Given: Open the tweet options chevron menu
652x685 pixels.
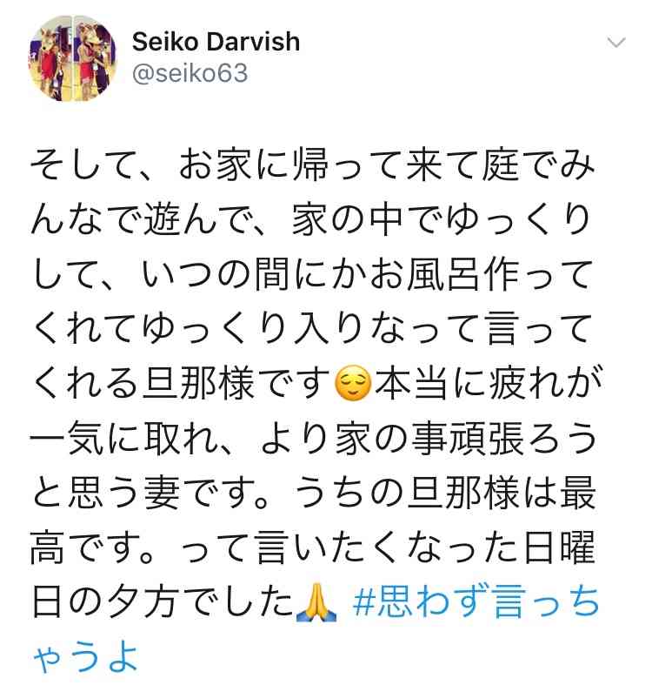Looking at the screenshot, I should pos(616,43).
